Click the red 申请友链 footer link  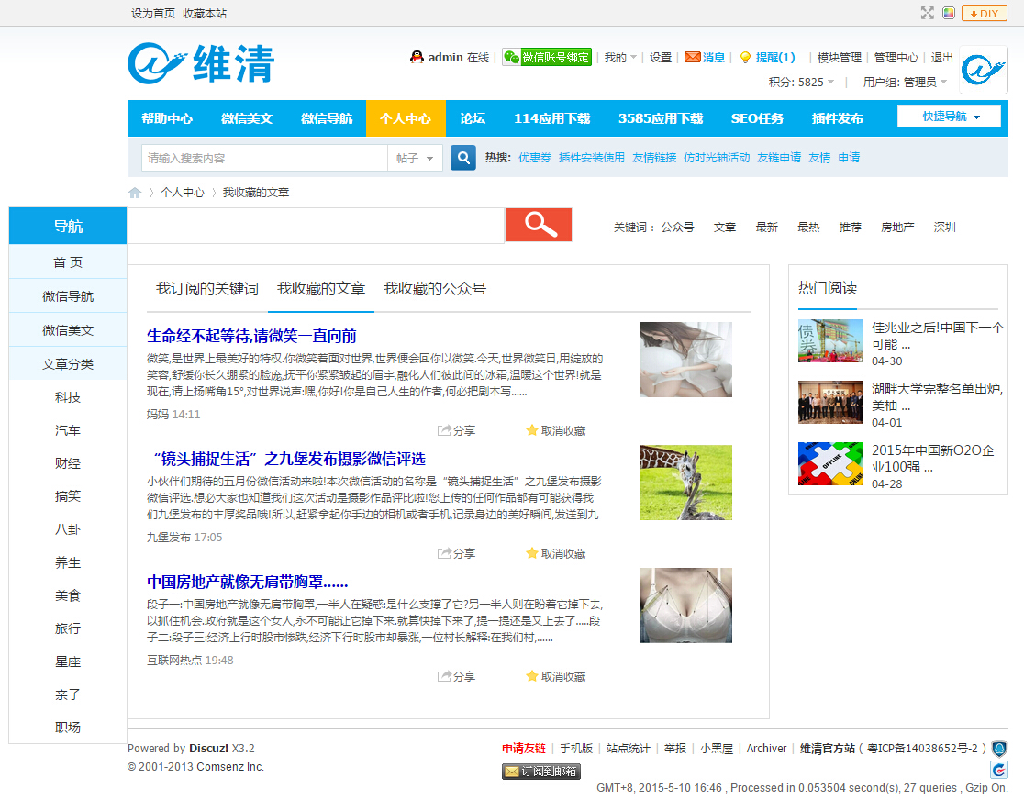[524, 749]
